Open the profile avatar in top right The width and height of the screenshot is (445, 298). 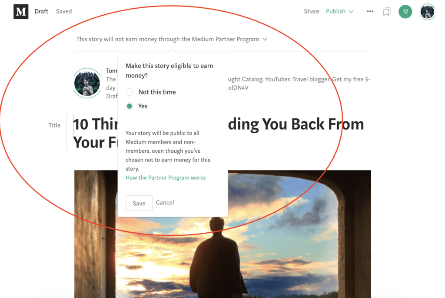point(428,12)
